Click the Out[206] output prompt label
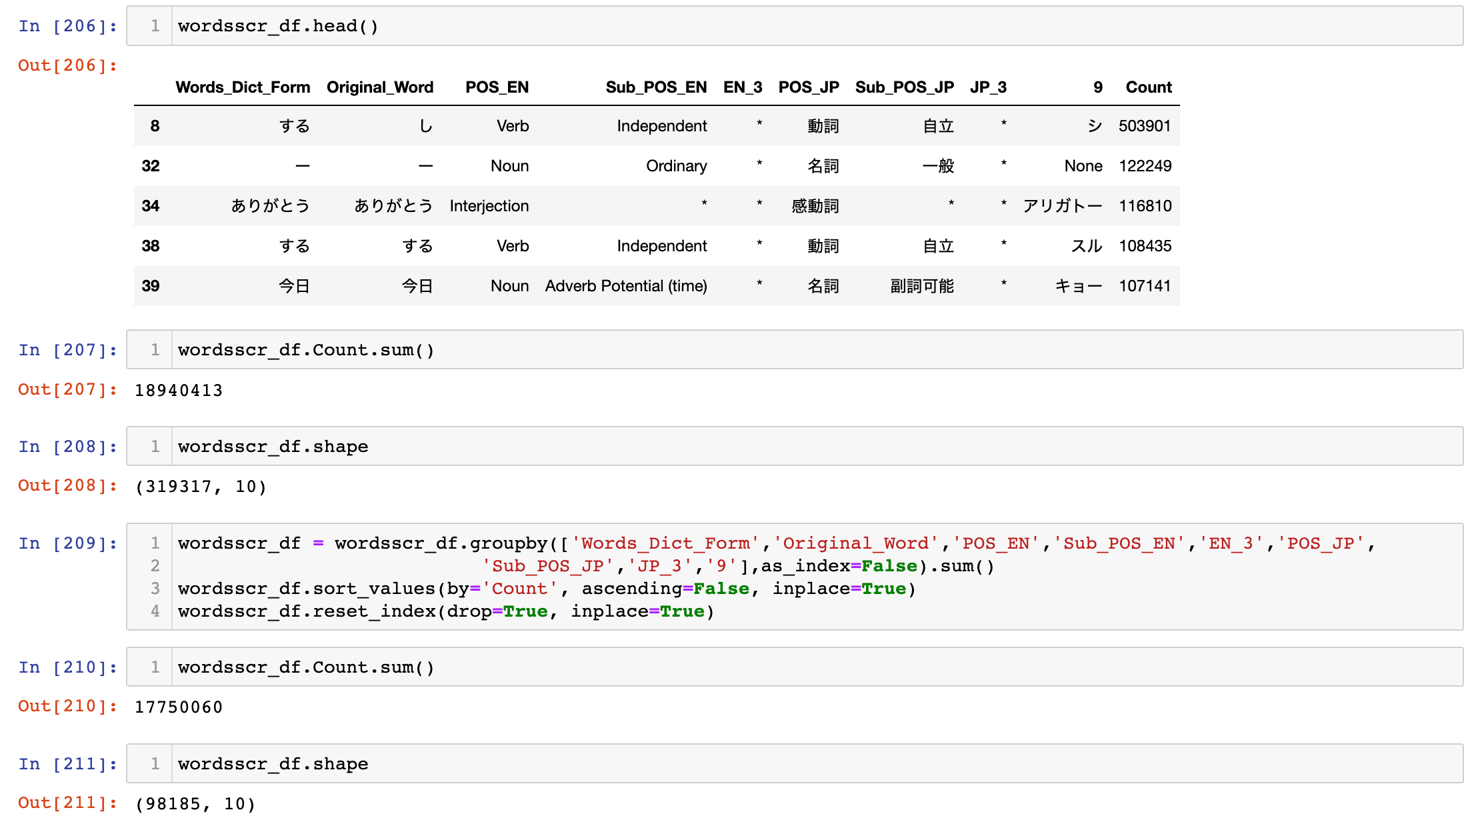Screen dimensions: 1476x824 pyautogui.click(x=67, y=65)
